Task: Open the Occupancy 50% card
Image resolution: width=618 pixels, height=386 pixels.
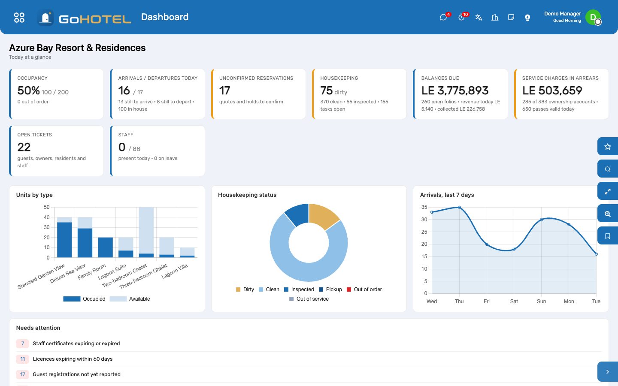Action: tap(56, 94)
